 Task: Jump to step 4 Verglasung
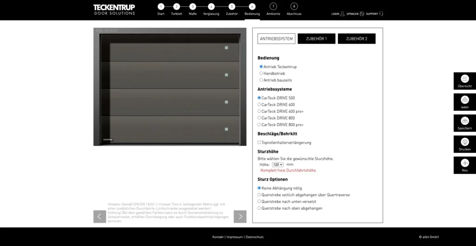(211, 7)
